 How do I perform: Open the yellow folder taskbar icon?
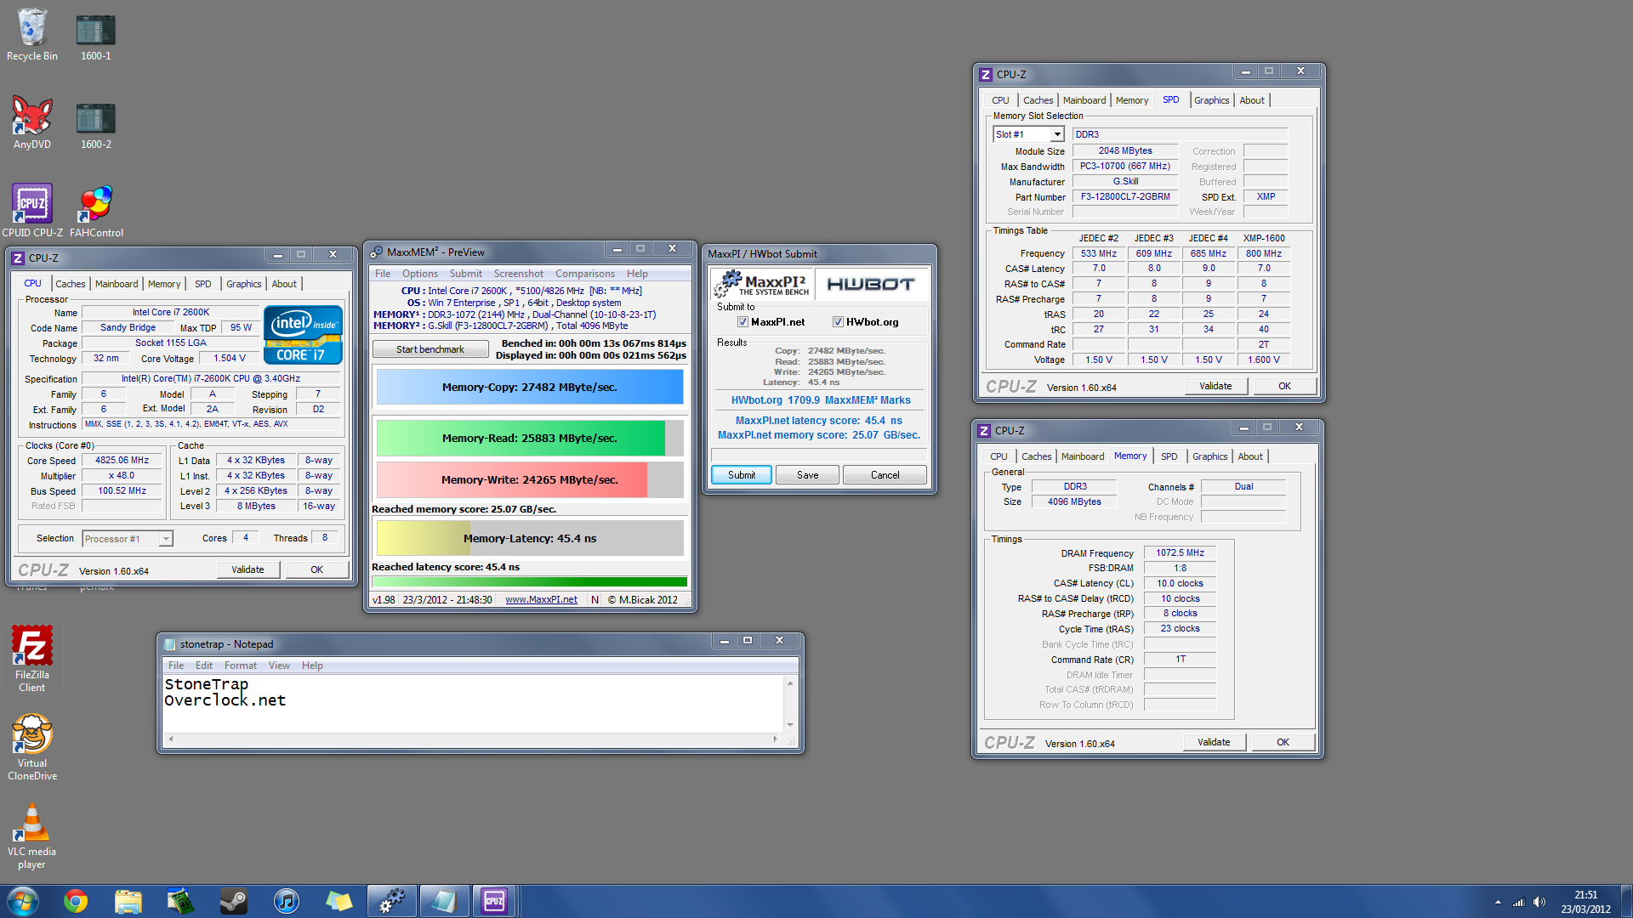click(x=339, y=901)
